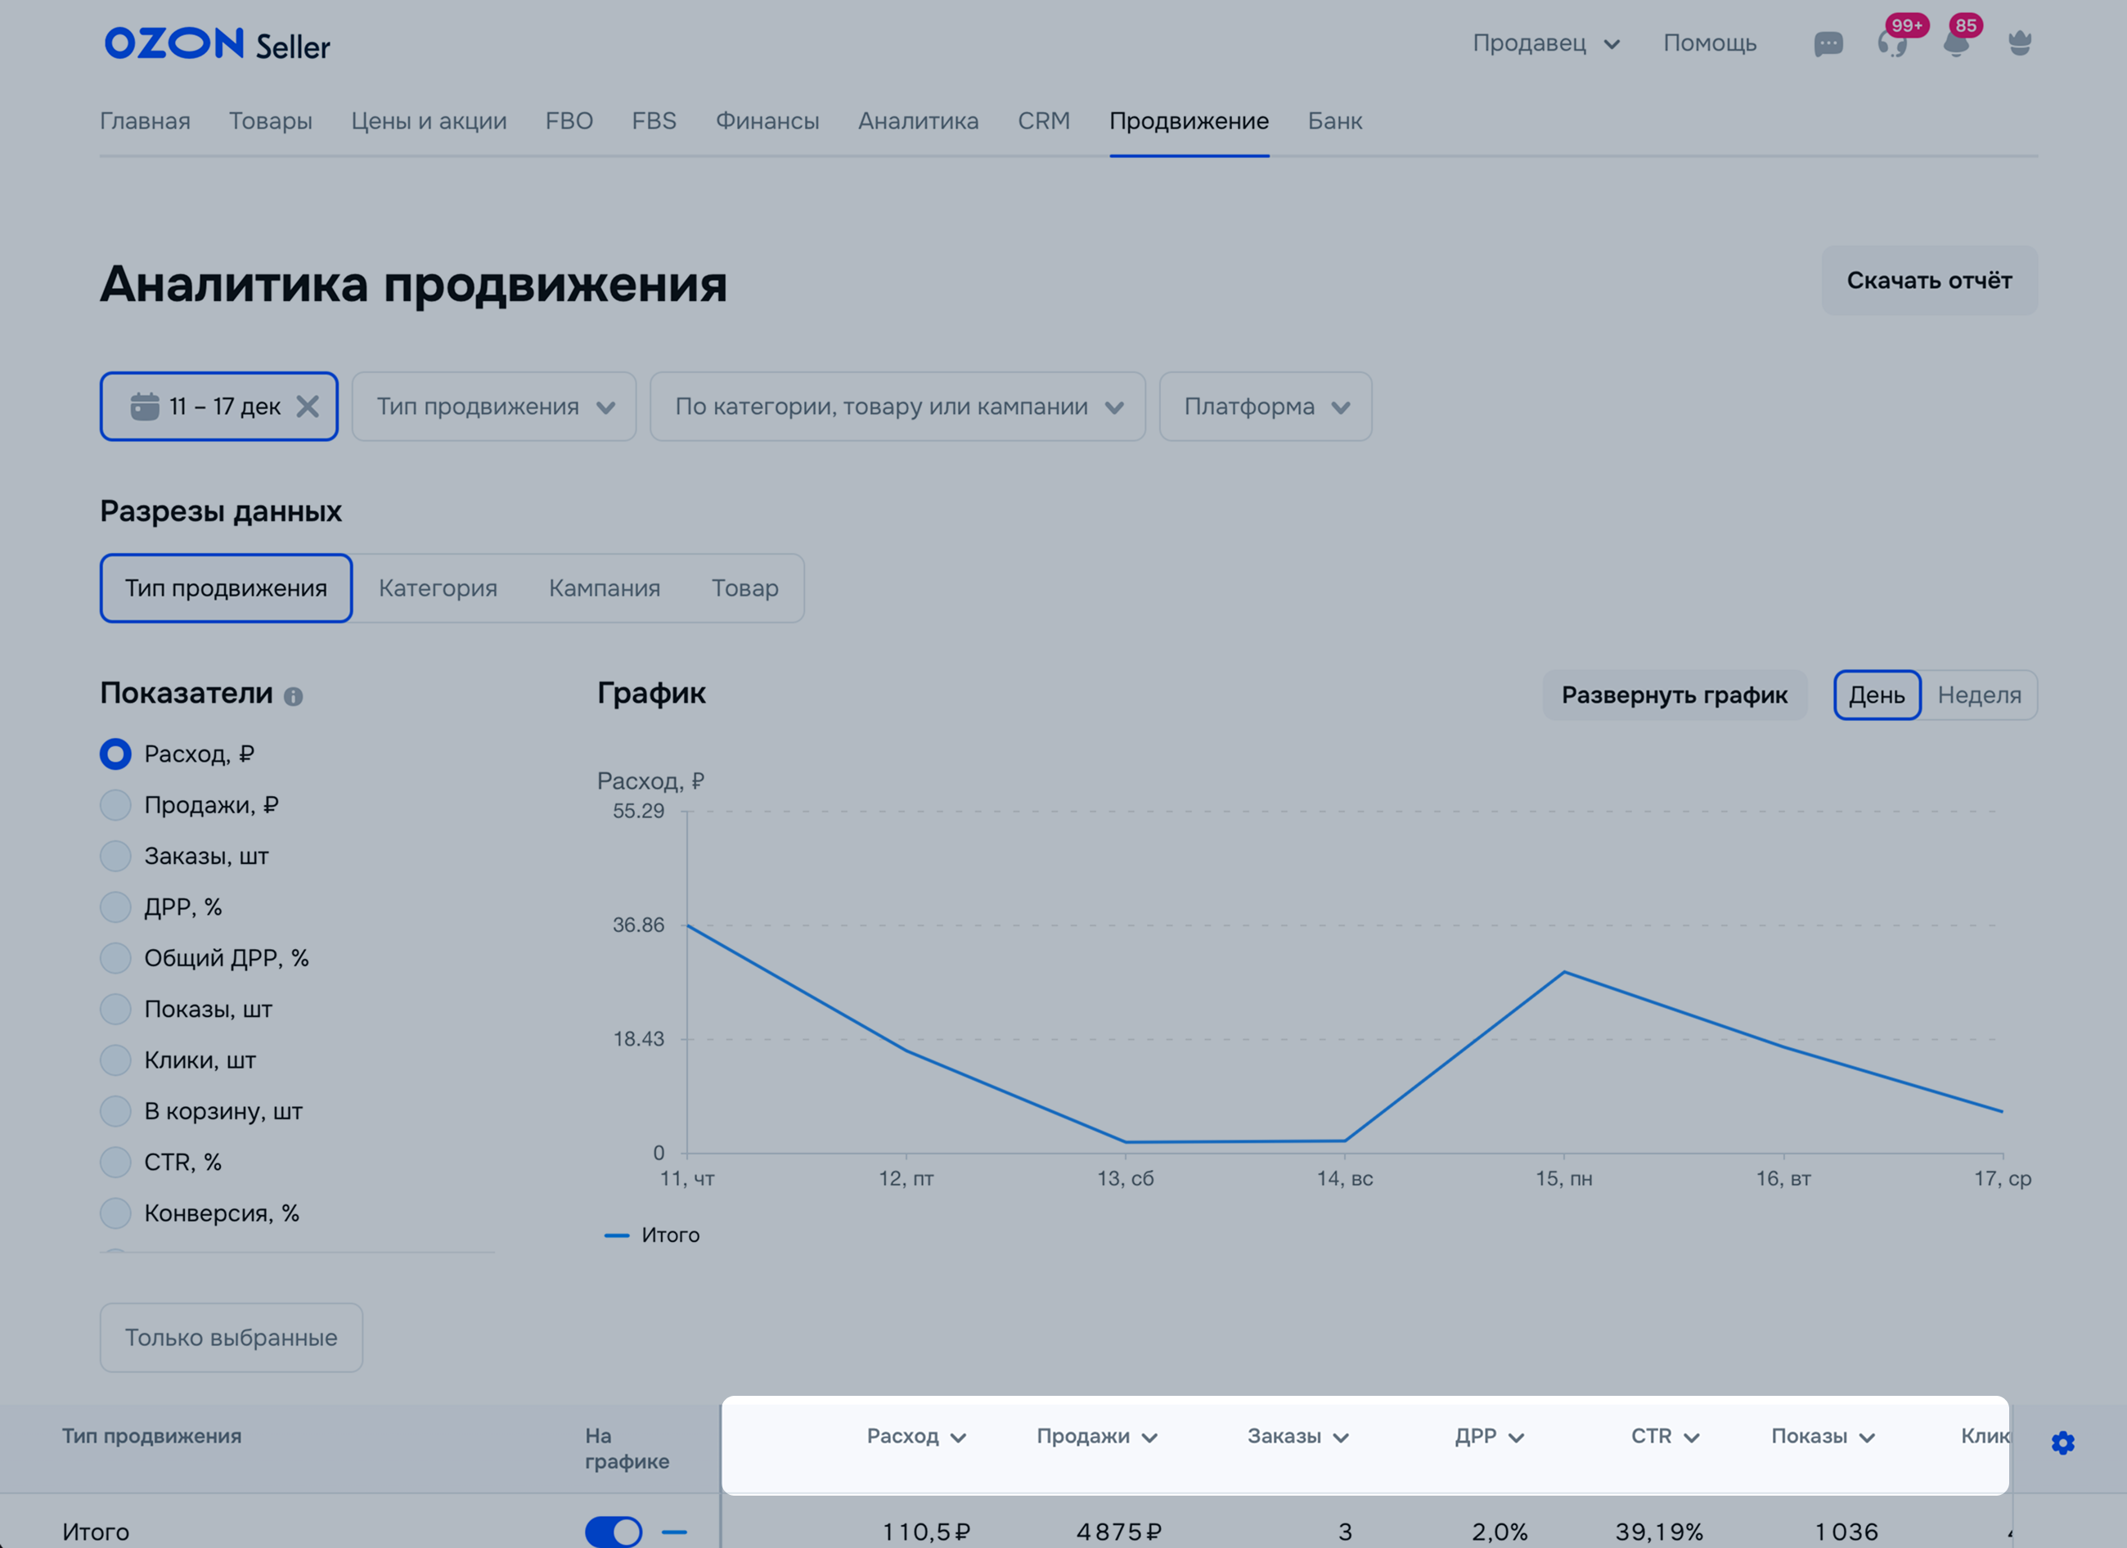The height and width of the screenshot is (1548, 2127).
Task: Switch data breakdown to Кампания
Action: coord(604,588)
